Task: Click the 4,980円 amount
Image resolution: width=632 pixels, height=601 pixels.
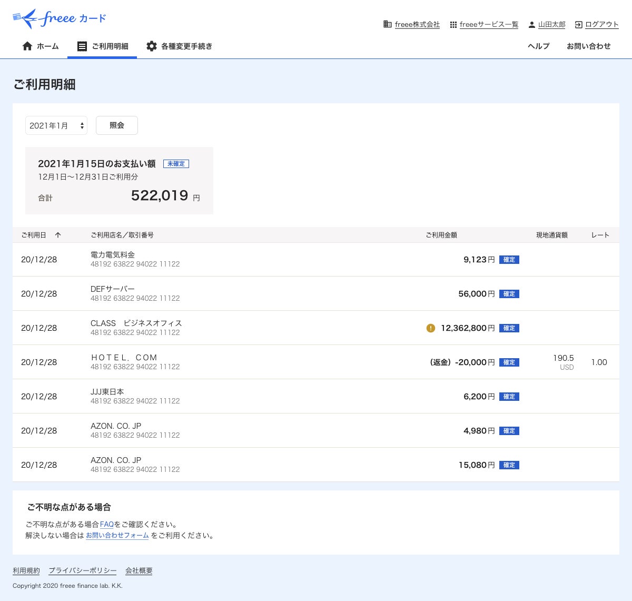Action: click(x=479, y=431)
